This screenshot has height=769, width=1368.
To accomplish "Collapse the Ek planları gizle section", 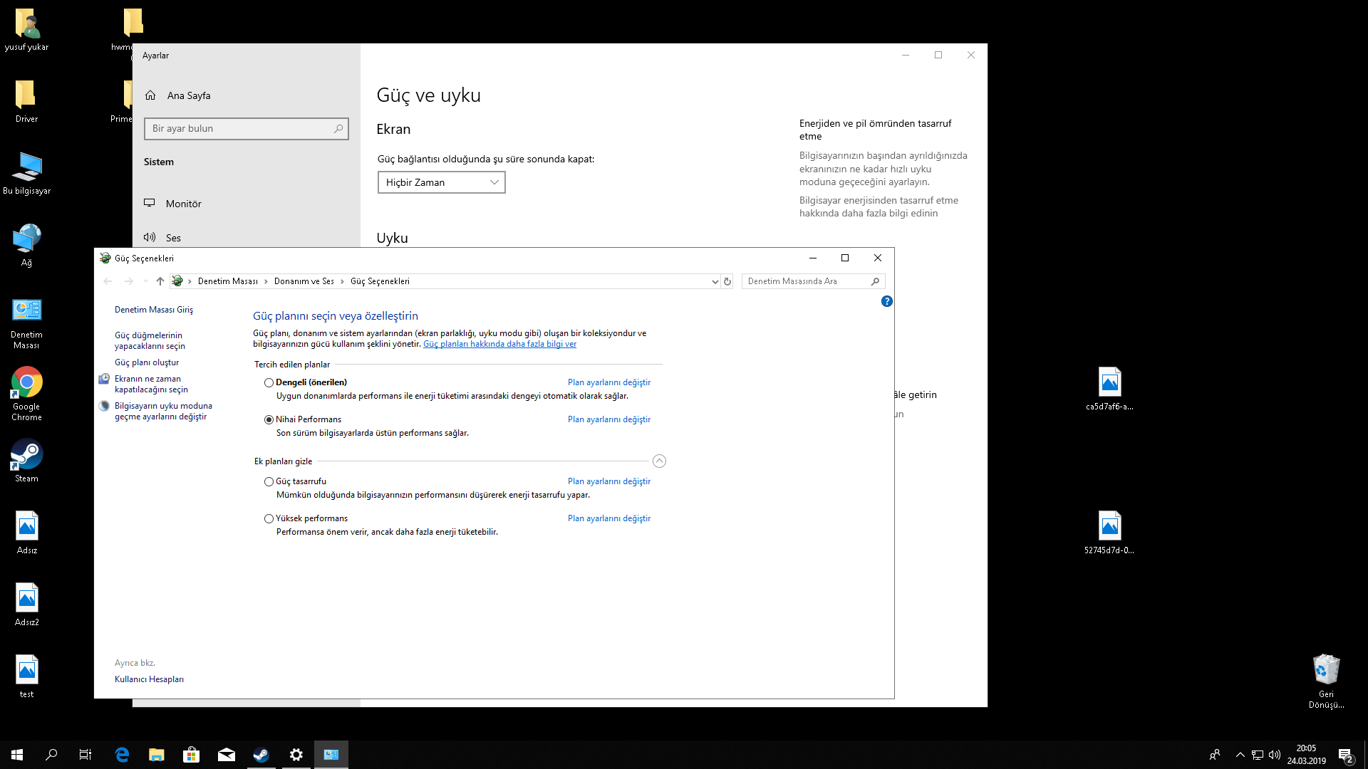I will click(x=659, y=461).
